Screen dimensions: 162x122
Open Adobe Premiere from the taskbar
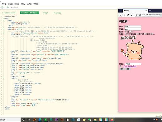(57, 120)
